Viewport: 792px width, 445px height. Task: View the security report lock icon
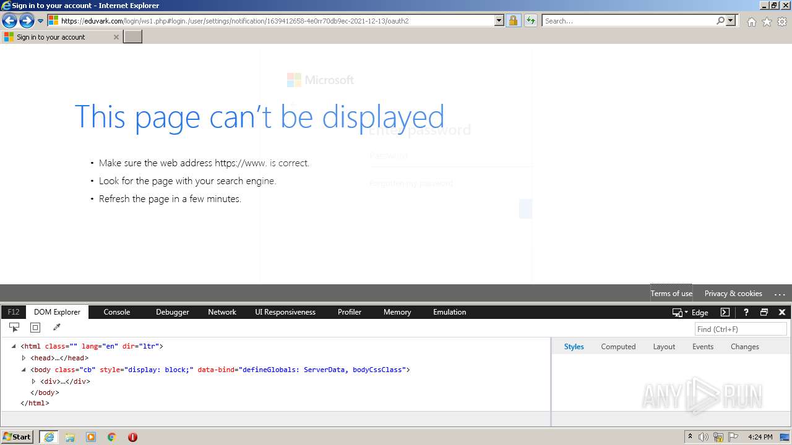pos(513,21)
